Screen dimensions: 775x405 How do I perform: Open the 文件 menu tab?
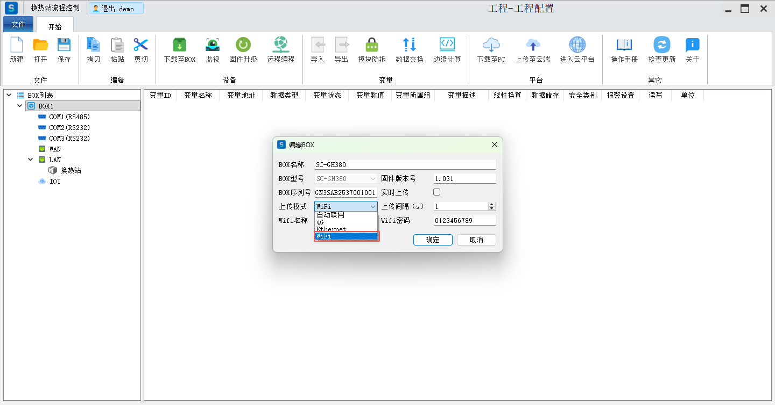[18, 24]
